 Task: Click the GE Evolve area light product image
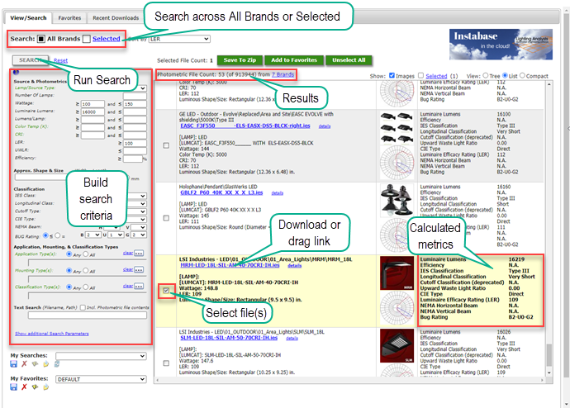[397, 128]
